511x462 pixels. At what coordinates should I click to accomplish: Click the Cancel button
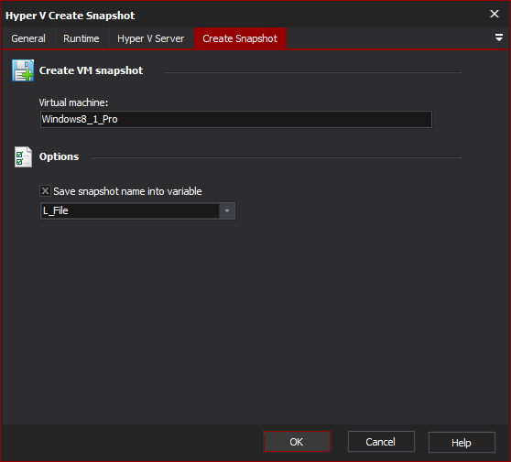381,442
